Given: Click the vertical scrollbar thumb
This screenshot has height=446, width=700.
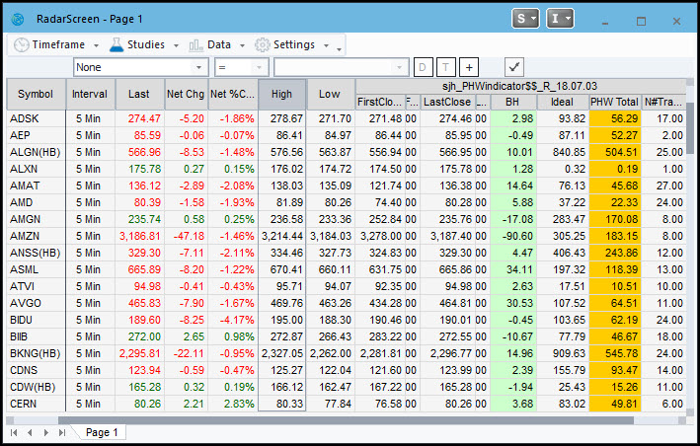Looking at the screenshot, I should [x=690, y=128].
